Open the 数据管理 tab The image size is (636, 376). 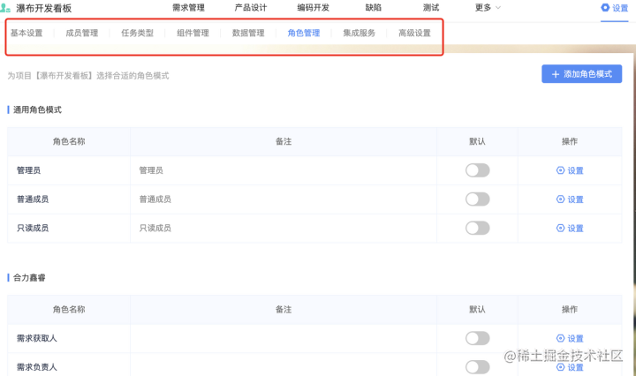coord(248,34)
